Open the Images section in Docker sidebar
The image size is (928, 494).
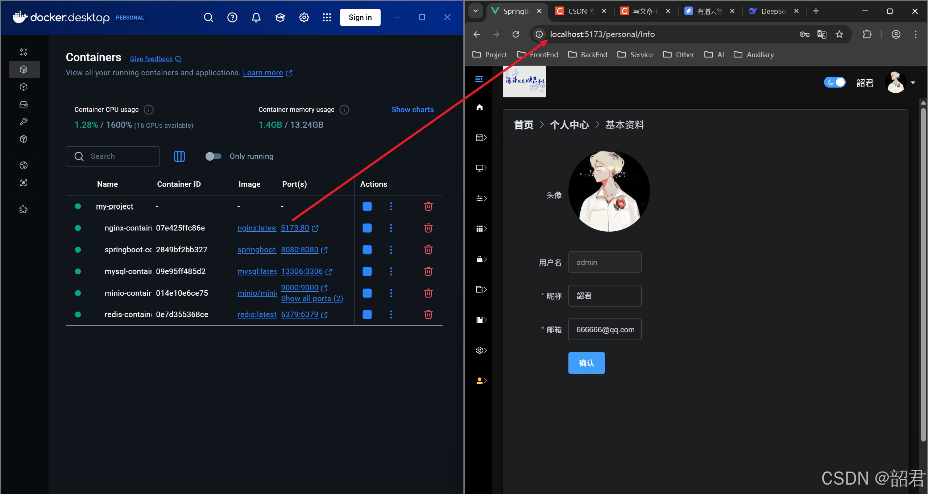(24, 87)
